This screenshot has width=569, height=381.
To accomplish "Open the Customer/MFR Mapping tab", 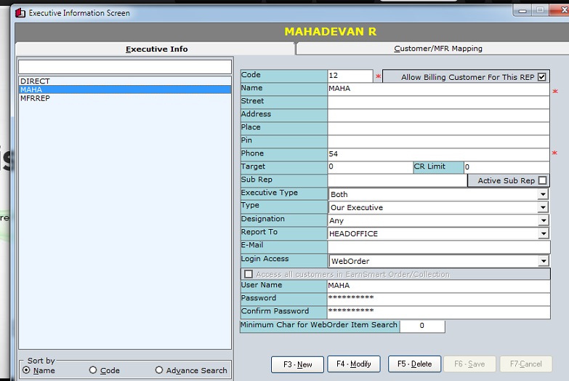I will (x=437, y=49).
